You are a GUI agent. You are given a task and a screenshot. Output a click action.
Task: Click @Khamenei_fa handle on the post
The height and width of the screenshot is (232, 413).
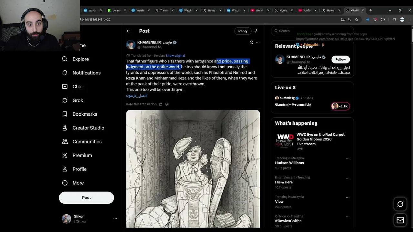pos(149,47)
